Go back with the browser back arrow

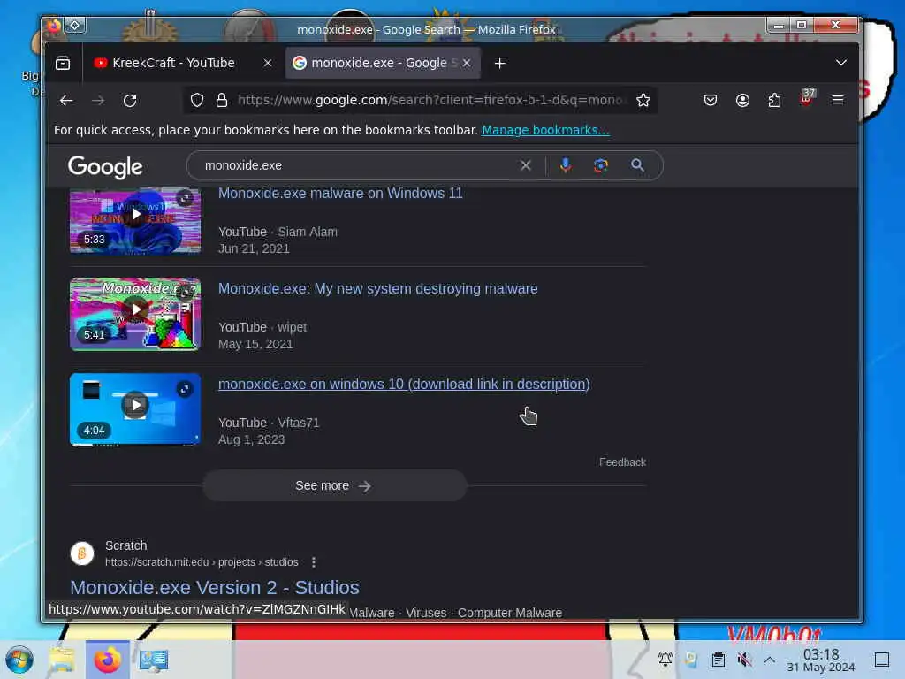[x=66, y=101]
